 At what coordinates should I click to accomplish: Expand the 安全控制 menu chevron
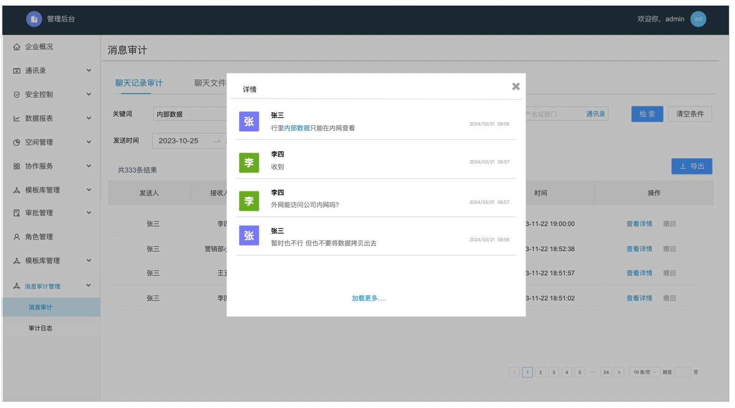point(89,94)
